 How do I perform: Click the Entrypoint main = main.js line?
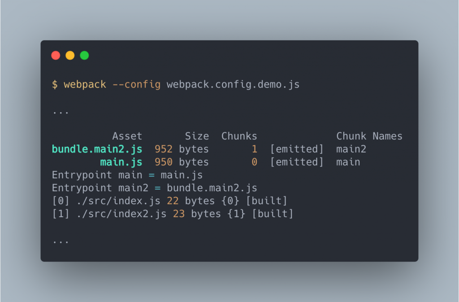pos(127,175)
